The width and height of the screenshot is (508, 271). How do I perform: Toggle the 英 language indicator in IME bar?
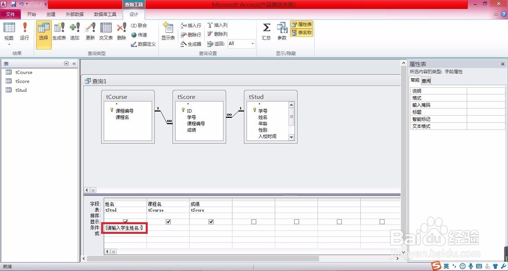tap(447, 266)
